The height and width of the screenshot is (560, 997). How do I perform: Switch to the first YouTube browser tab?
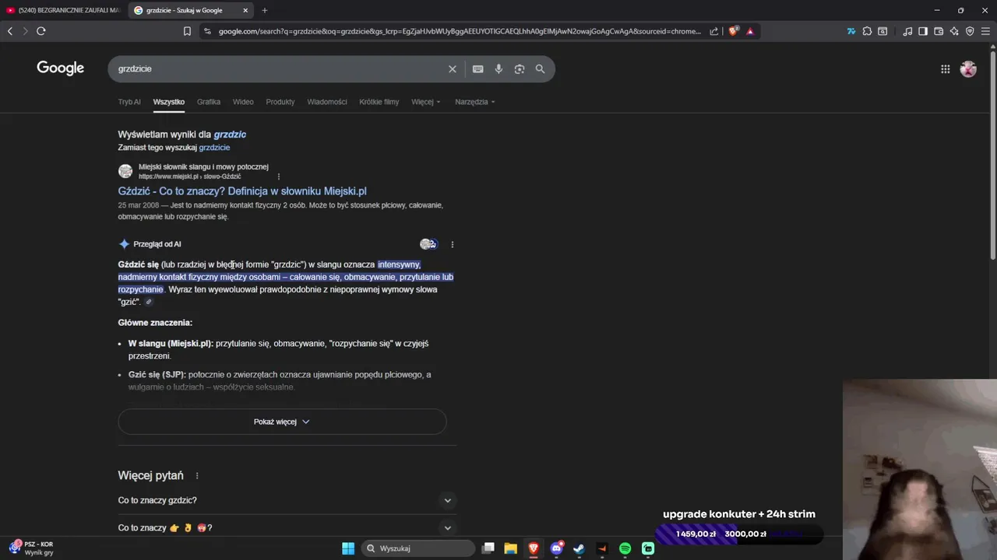click(64, 10)
